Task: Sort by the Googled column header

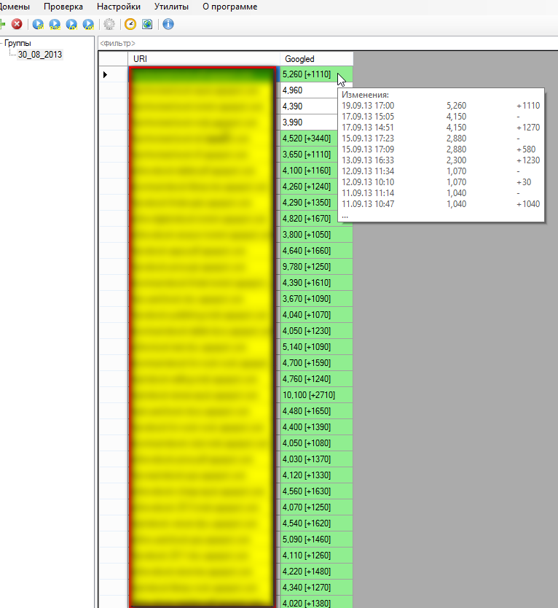Action: (316, 58)
